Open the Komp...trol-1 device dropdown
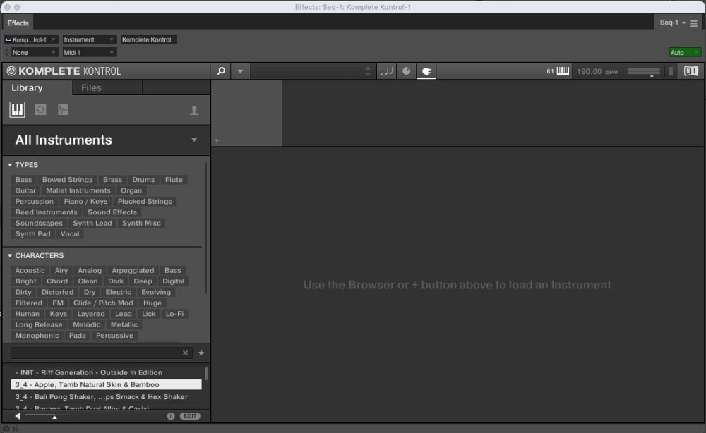This screenshot has width=706, height=433. 31,39
